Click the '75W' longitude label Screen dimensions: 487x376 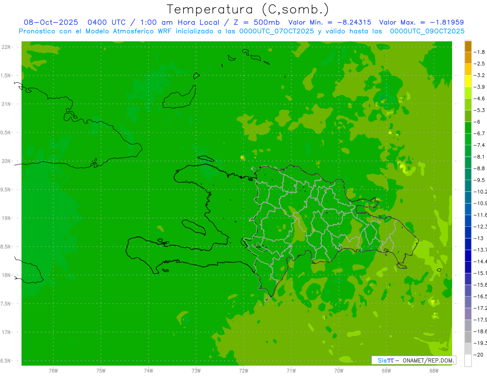pyautogui.click(x=101, y=371)
